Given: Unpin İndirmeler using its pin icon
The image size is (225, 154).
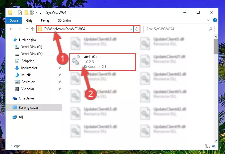Looking at the screenshot, I should [60, 68].
